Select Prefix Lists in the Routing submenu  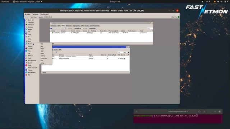(x=44, y=58)
